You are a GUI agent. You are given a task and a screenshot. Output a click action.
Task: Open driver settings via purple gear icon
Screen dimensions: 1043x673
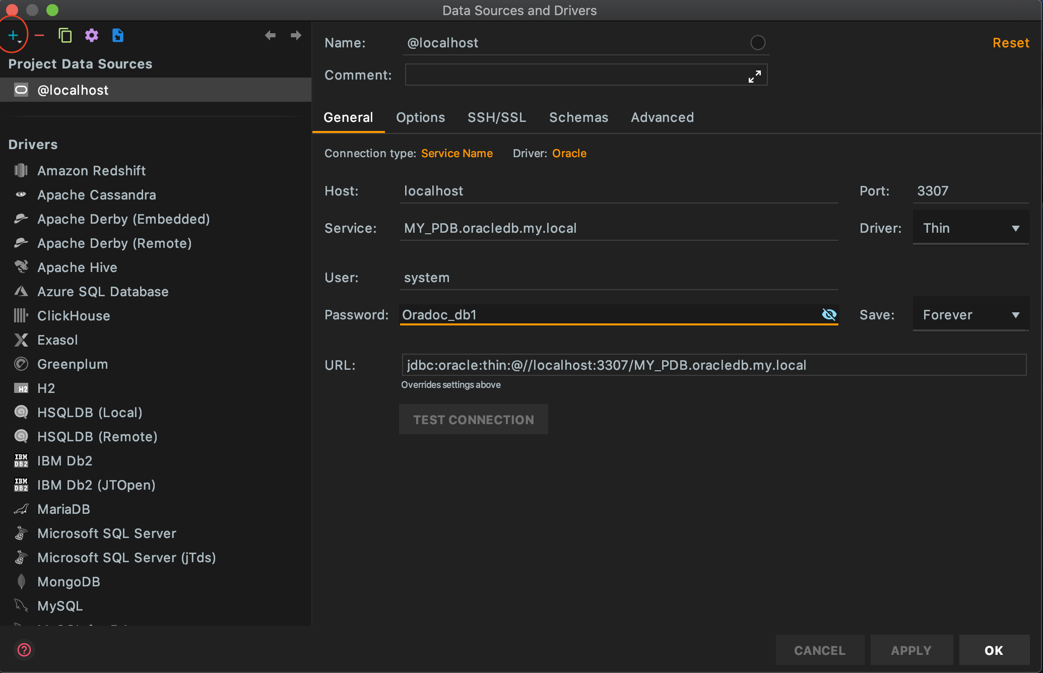tap(91, 35)
